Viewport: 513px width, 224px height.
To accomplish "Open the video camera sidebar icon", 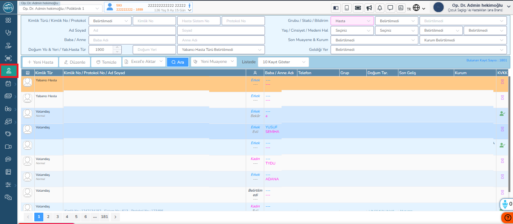I will pos(8,147).
